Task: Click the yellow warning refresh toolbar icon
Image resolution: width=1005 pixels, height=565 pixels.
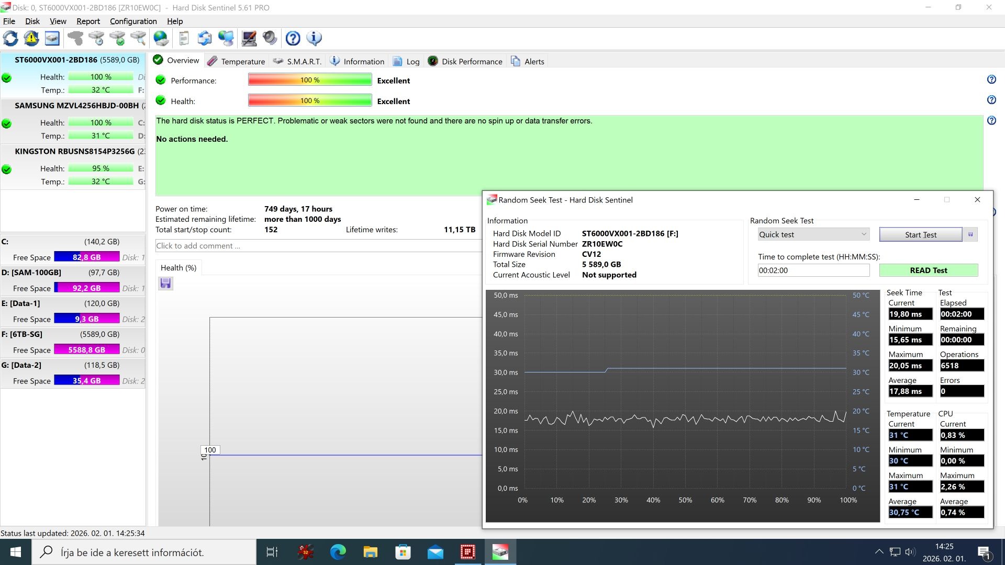Action: coord(31,38)
